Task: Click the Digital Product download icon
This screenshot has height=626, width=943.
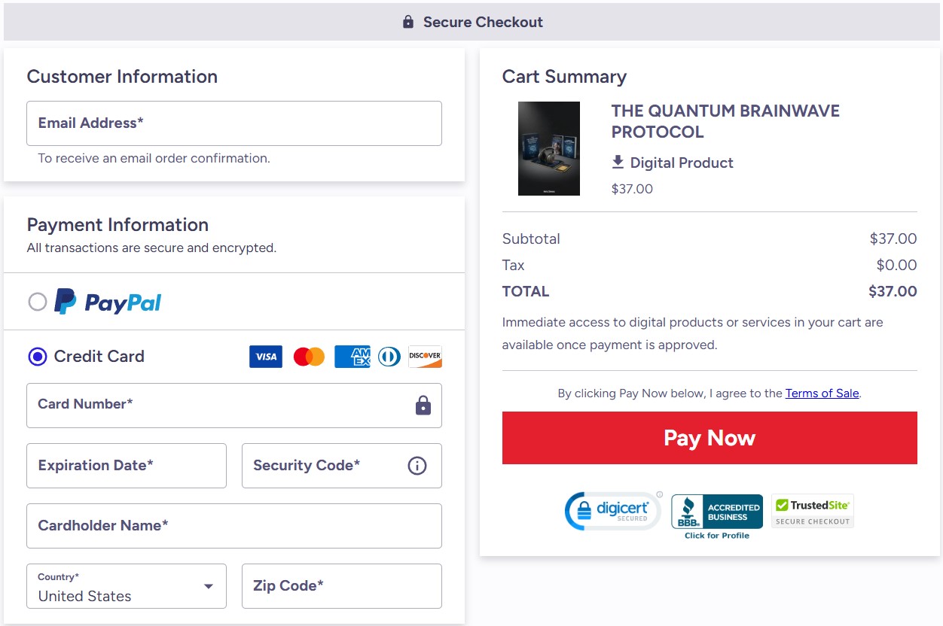Action: pos(618,162)
